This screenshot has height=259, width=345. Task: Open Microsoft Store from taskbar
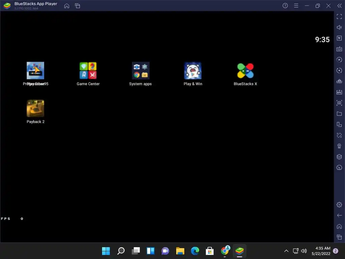[210, 251]
